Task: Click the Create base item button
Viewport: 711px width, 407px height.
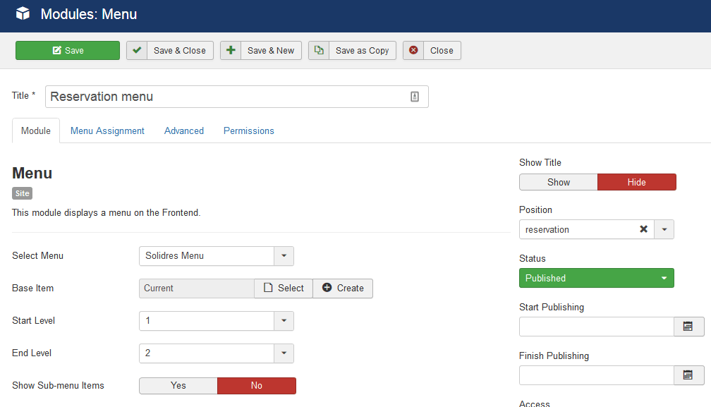Action: pyautogui.click(x=343, y=288)
